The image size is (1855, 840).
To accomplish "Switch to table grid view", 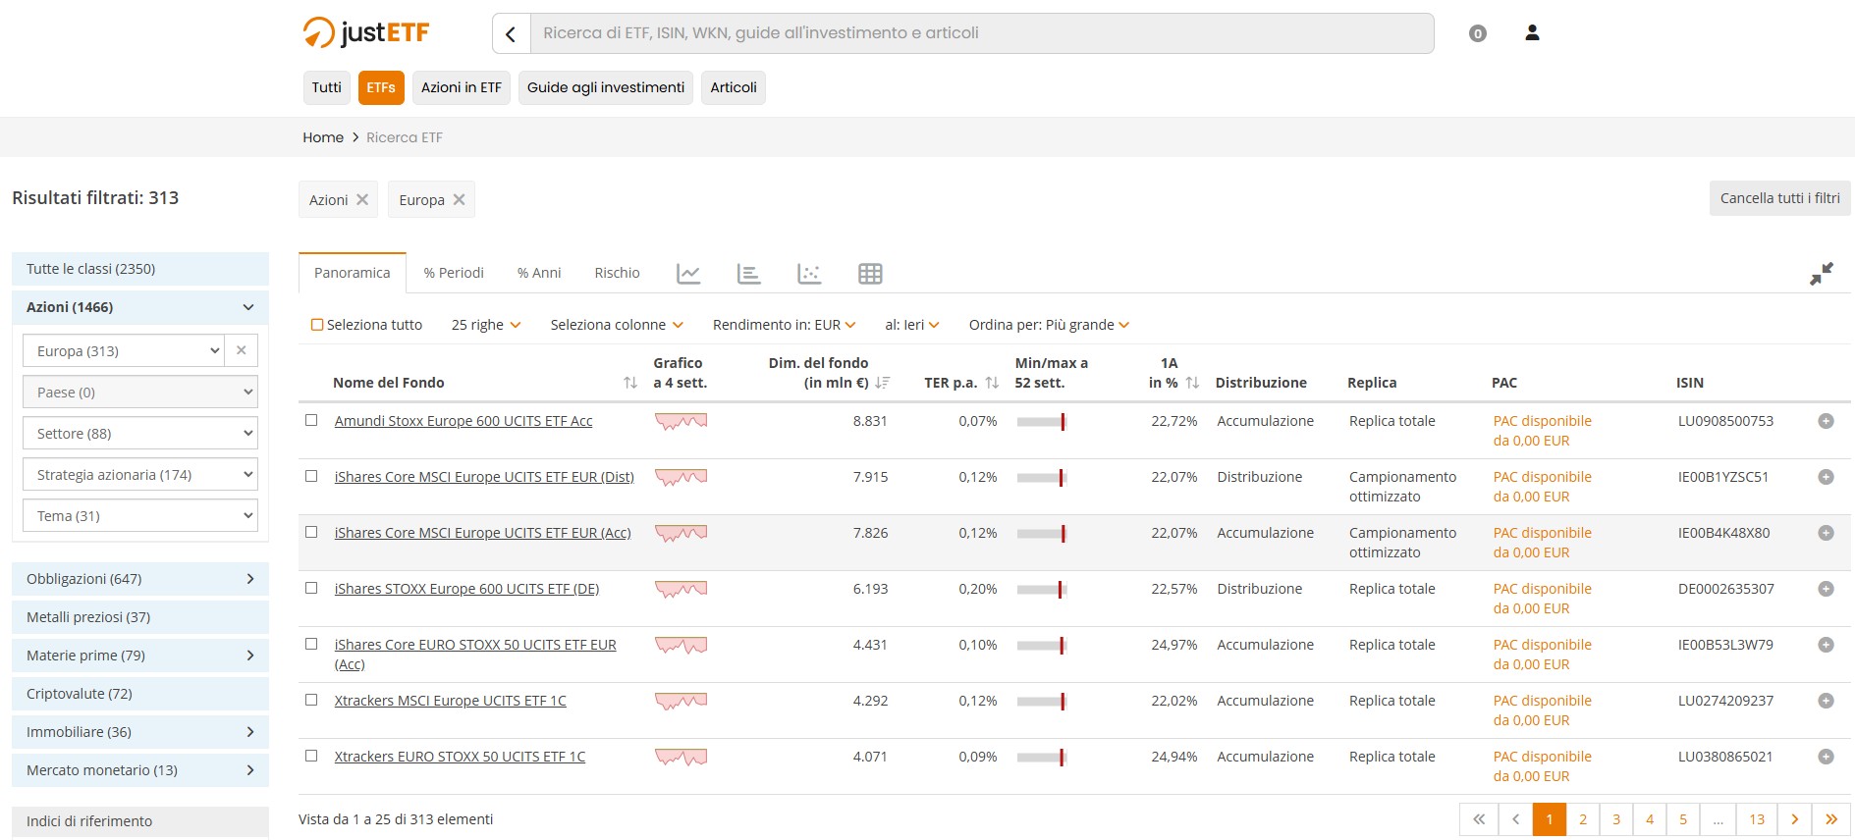I will coord(870,274).
